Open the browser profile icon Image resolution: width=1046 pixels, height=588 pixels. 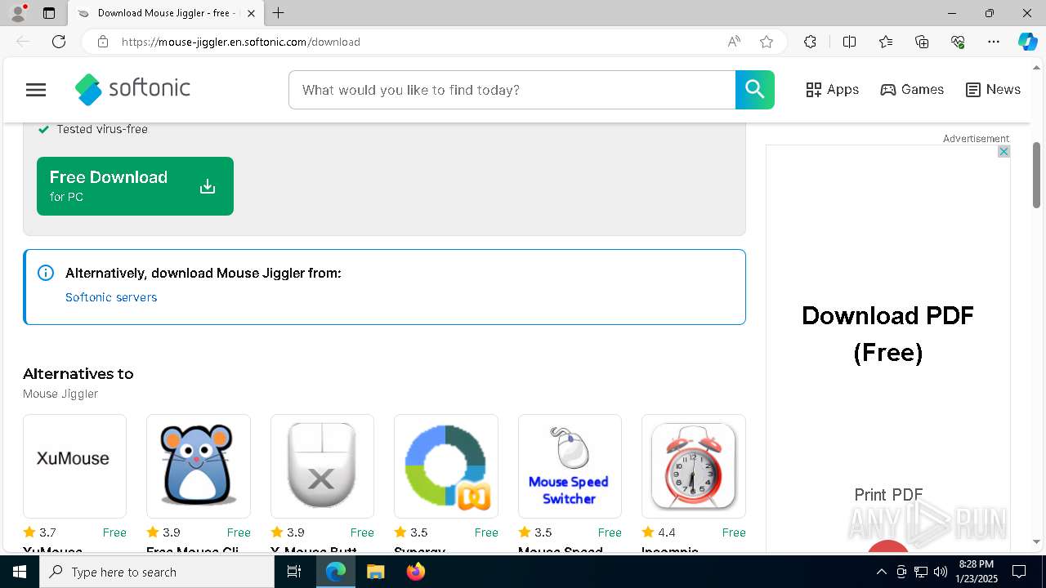(18, 13)
